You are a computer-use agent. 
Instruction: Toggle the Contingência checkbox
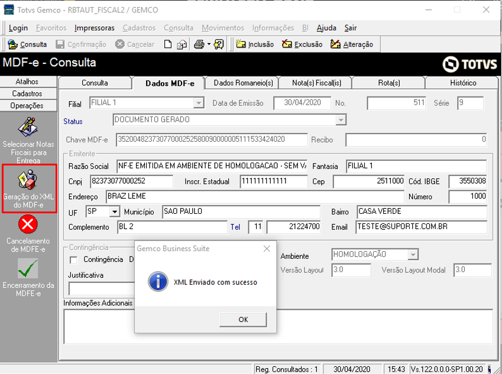pos(74,260)
